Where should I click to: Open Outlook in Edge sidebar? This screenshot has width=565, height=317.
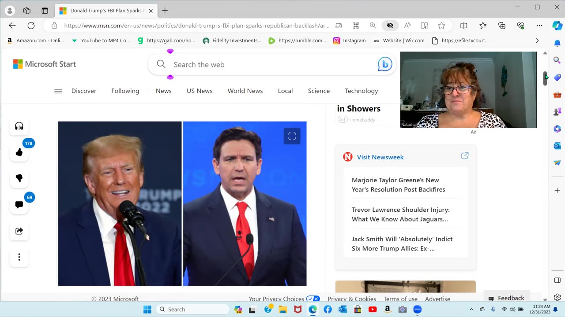(x=557, y=146)
